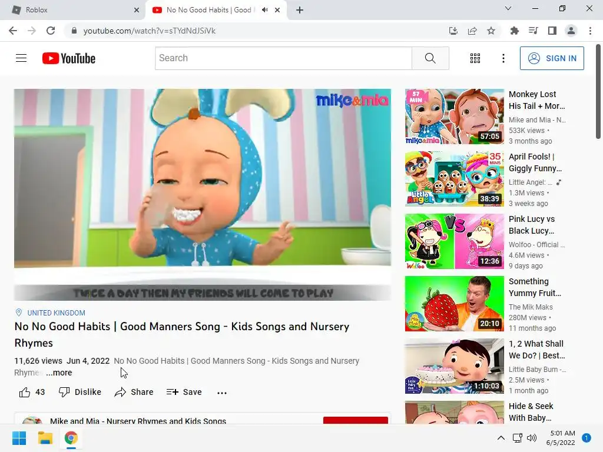This screenshot has width=603, height=452.
Task: Go back with browser back arrow
Action: tap(13, 31)
